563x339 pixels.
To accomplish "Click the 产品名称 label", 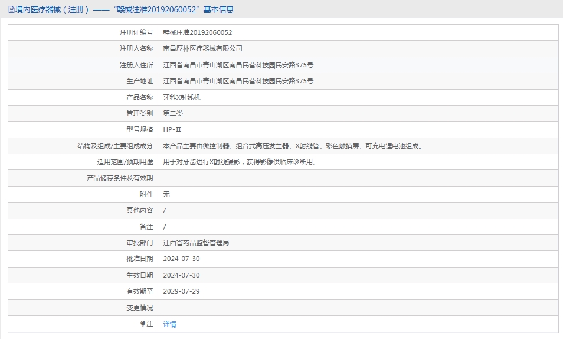I will pos(140,97).
